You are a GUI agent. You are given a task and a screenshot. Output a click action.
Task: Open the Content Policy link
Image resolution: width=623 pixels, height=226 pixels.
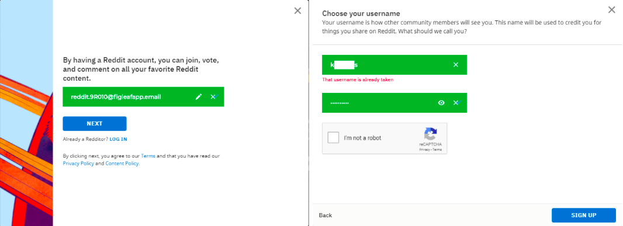[x=122, y=164]
